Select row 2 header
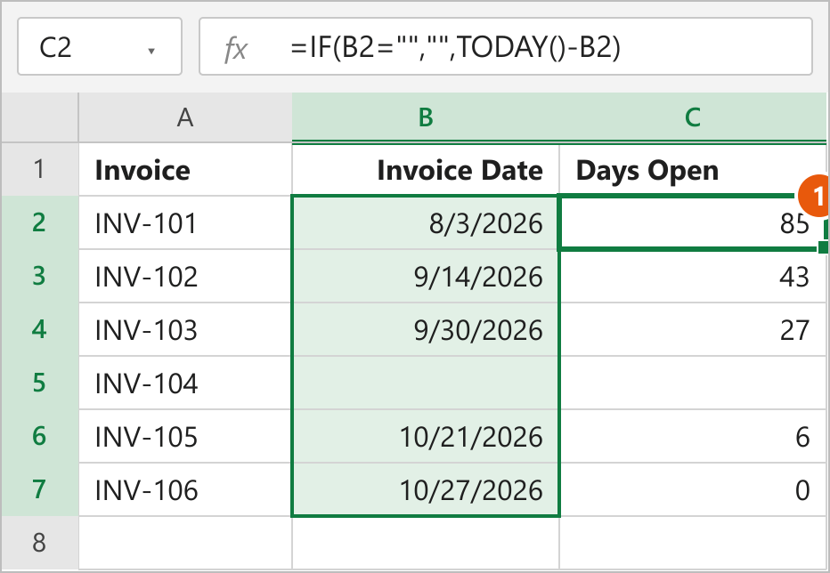 point(40,222)
